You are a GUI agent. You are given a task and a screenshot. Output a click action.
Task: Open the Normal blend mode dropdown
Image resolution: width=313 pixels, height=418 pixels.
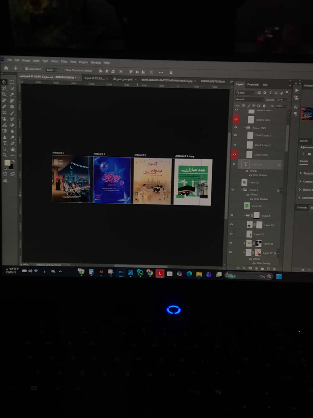click(x=250, y=99)
